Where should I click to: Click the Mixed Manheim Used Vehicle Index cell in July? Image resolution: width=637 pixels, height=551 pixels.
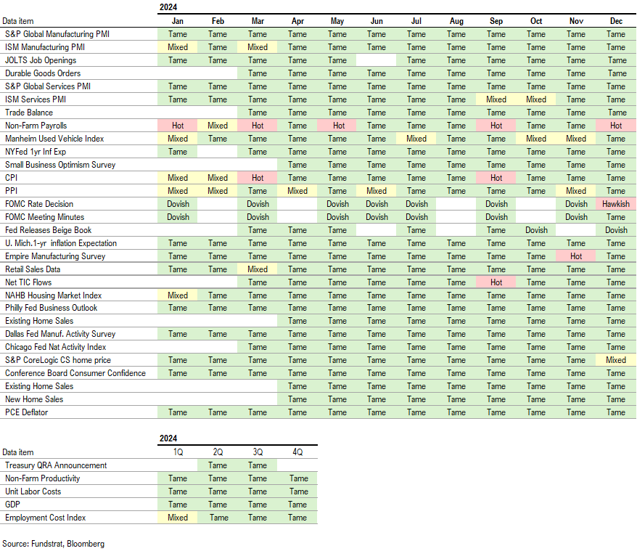pyautogui.click(x=416, y=139)
